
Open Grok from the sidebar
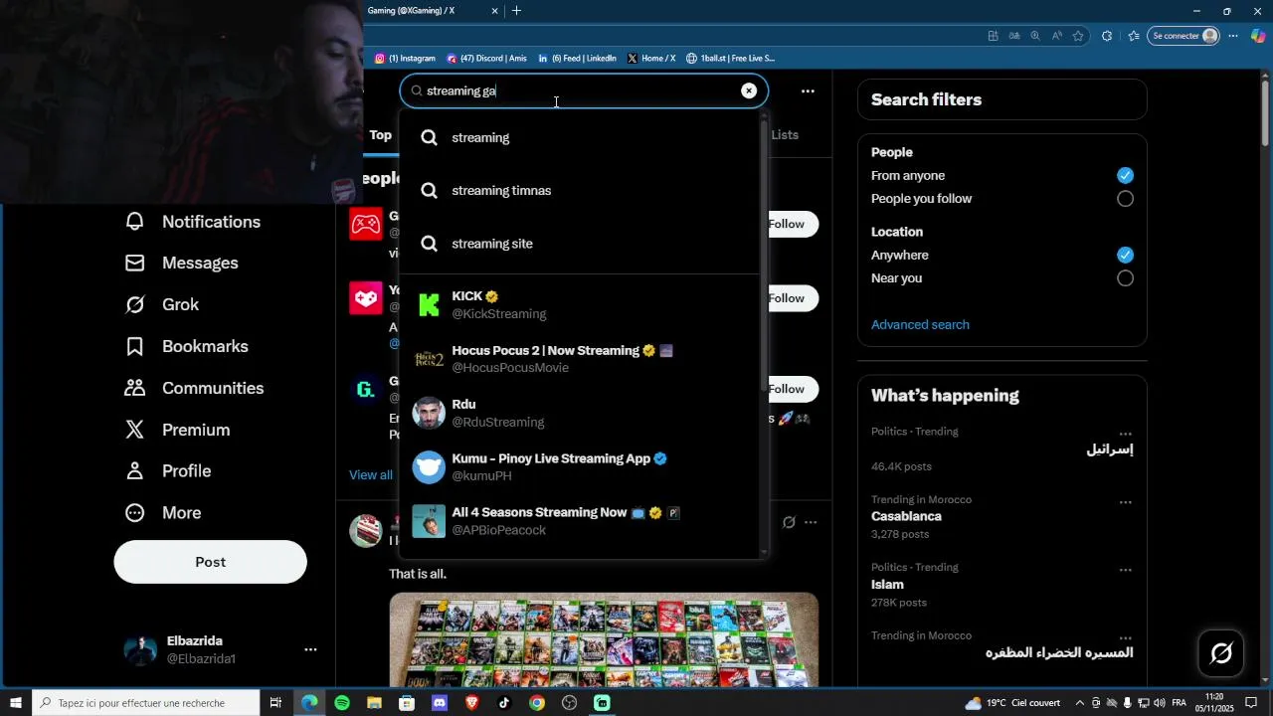pyautogui.click(x=162, y=304)
